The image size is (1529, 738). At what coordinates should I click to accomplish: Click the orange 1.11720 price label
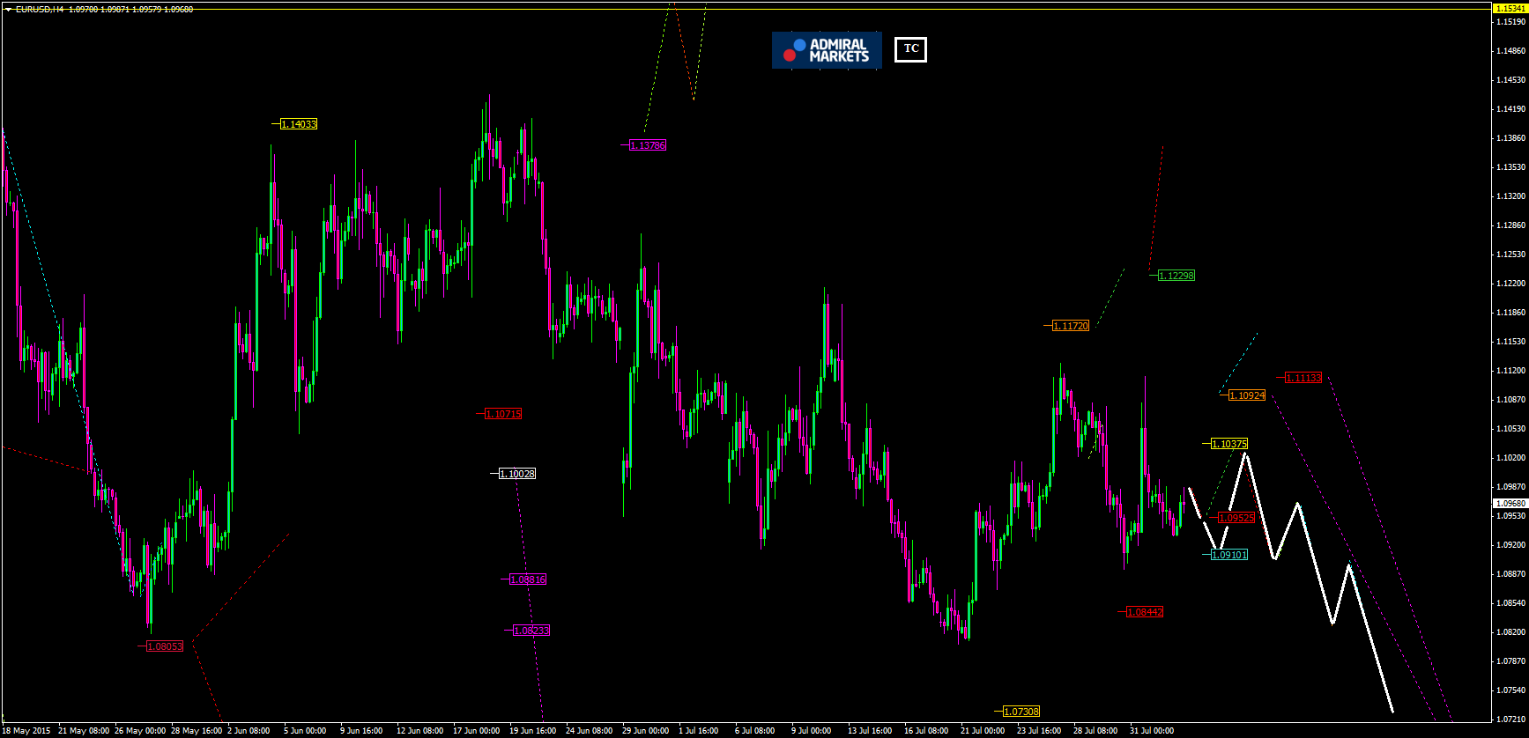[1071, 326]
